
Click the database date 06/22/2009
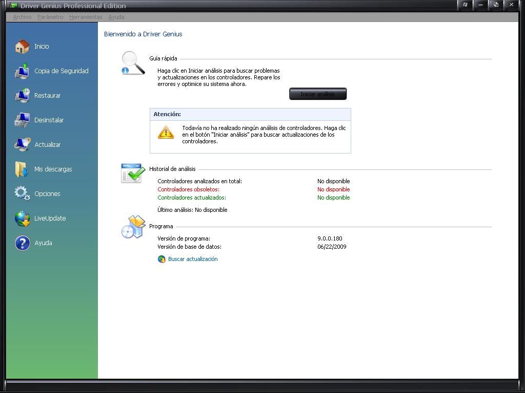coord(332,247)
